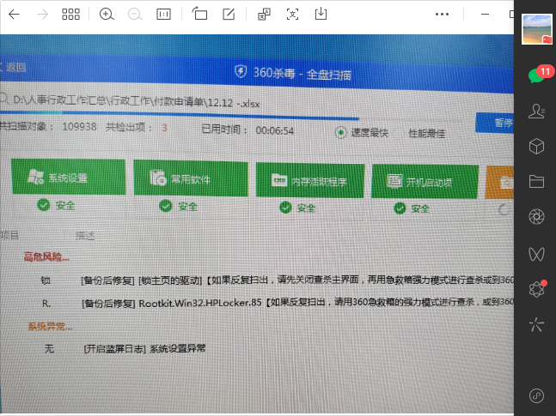This screenshot has width=556, height=416.
Task: Click 安全 status under 内存活跃程序
Action: coord(297,208)
